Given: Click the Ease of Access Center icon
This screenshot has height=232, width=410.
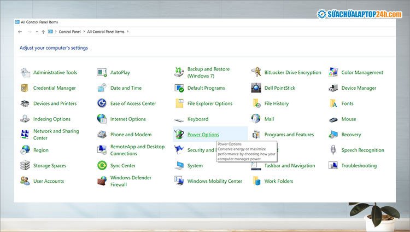Looking at the screenshot, I should (x=102, y=103).
